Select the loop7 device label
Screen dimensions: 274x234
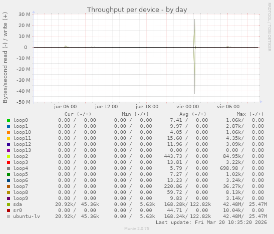(21, 186)
